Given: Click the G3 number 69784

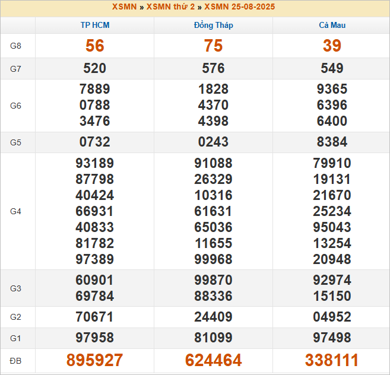Looking at the screenshot, I should pos(95,296).
